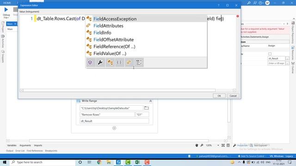Pick FieldInfo from IntelliSense suggestions
The width and height of the screenshot is (296, 166).
[x=146, y=33]
